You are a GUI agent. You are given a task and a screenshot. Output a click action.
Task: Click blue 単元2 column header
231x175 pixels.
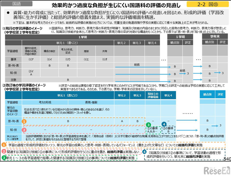(122, 95)
